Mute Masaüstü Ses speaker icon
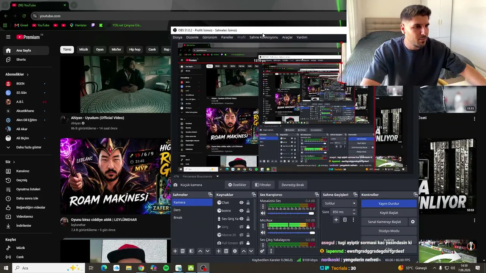486x273 pixels. 263,213
